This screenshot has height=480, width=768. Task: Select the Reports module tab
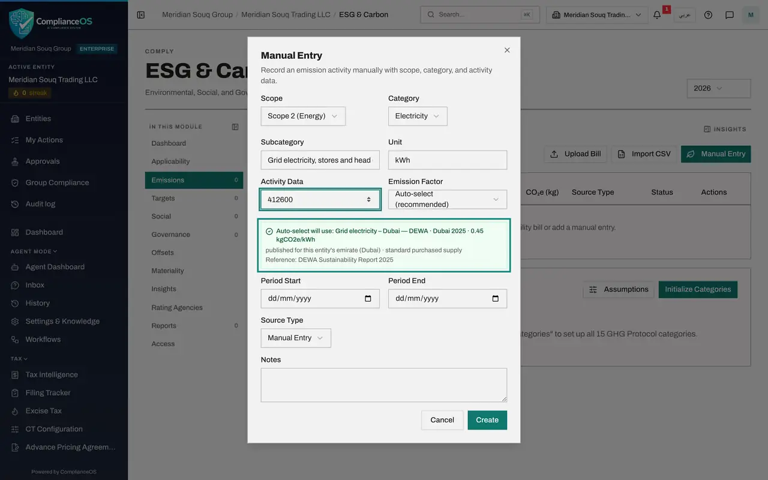pyautogui.click(x=194, y=326)
